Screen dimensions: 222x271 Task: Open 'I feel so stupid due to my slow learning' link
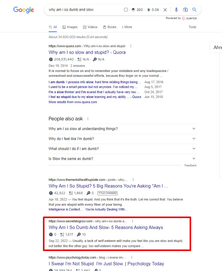[95, 97]
